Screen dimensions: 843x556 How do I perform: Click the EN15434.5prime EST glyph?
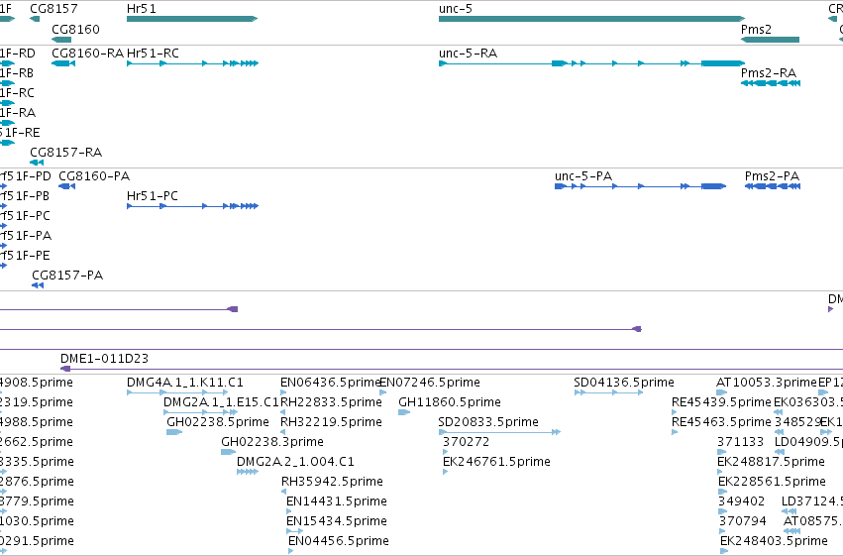coord(294,531)
